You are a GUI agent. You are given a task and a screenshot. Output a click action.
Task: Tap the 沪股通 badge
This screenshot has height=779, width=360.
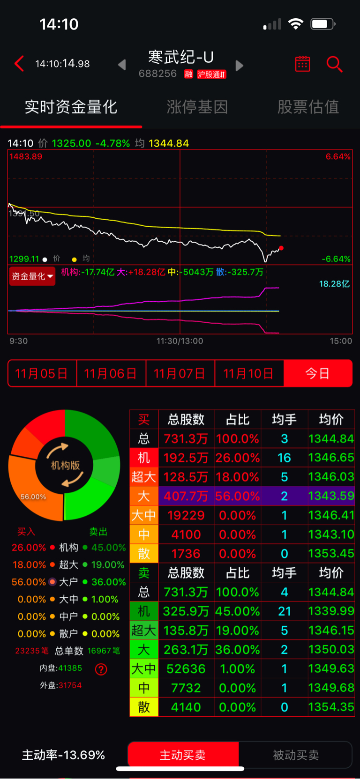point(212,74)
